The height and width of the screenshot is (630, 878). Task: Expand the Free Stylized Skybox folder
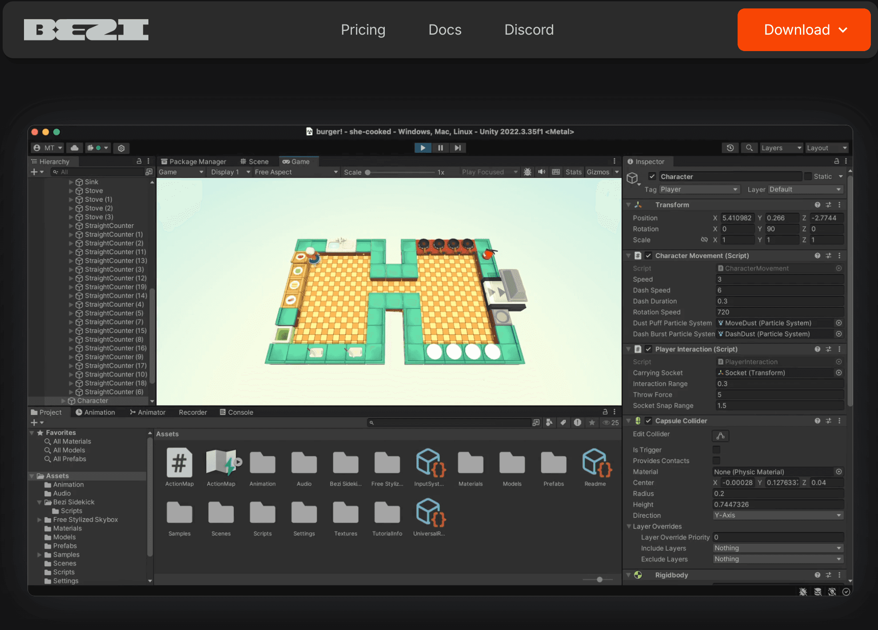[x=40, y=519]
